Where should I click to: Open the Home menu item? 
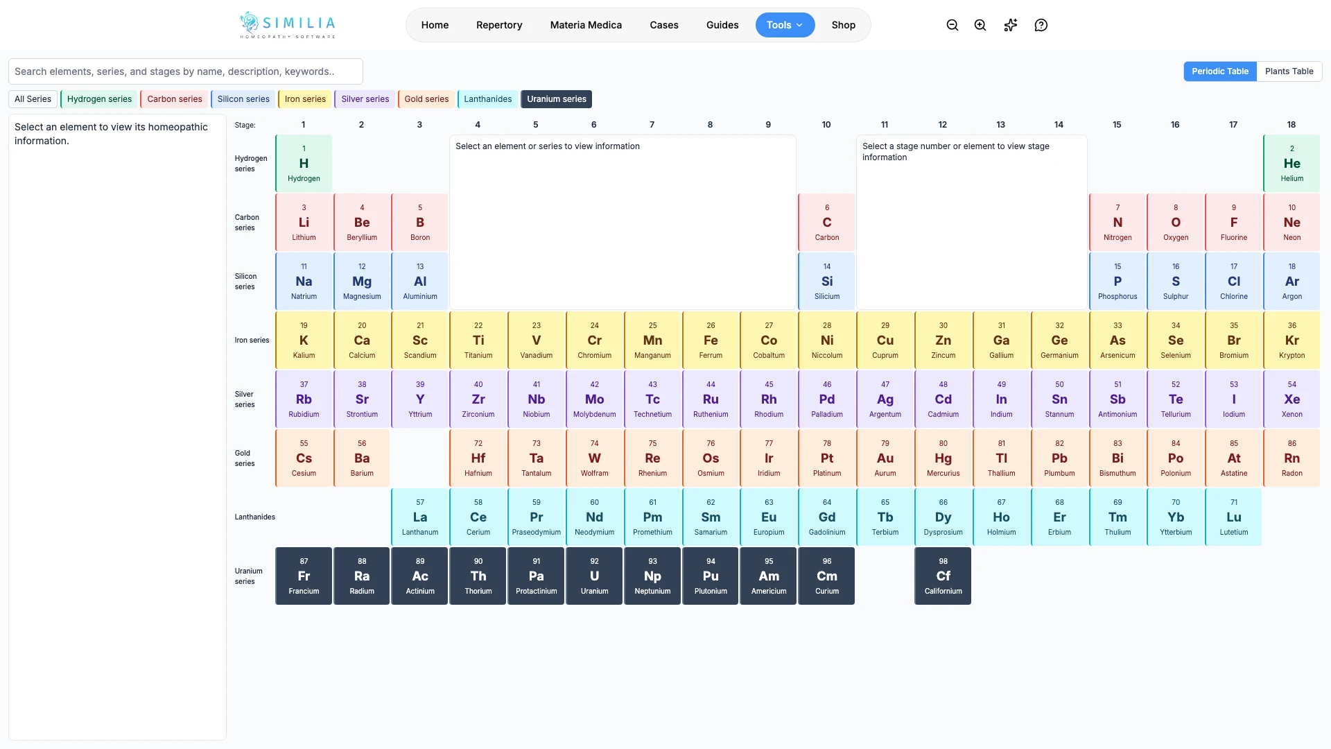435,25
